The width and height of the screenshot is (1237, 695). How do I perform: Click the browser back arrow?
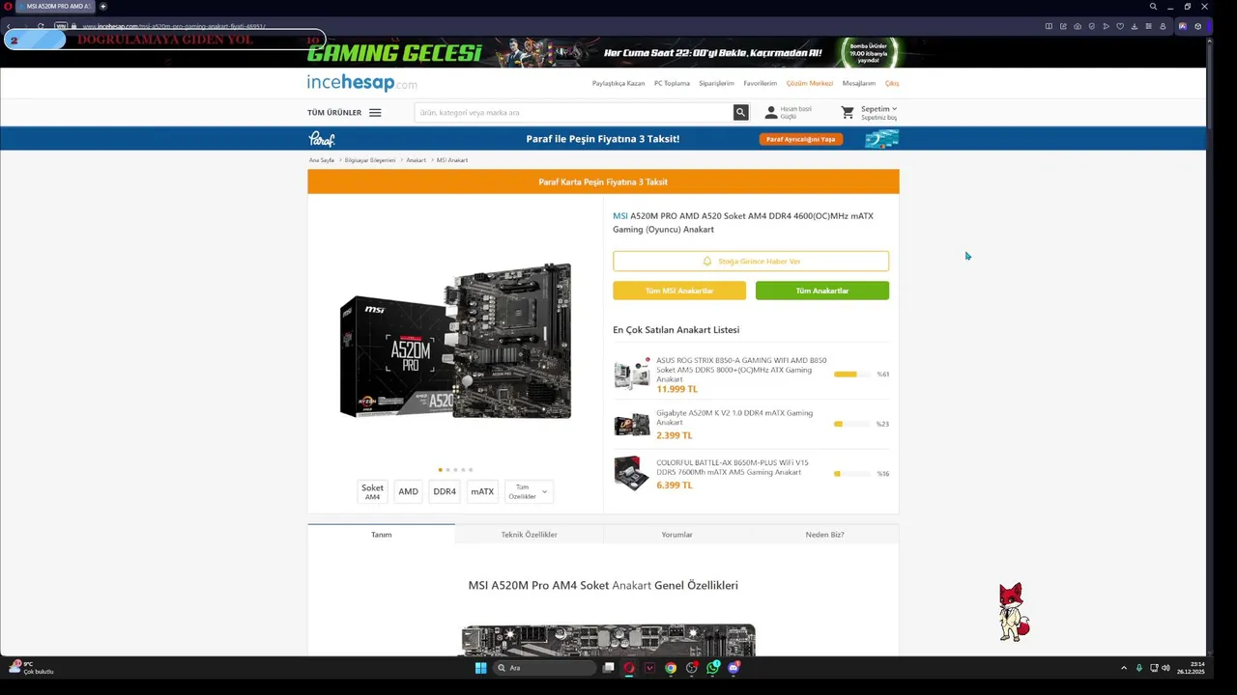(8, 26)
